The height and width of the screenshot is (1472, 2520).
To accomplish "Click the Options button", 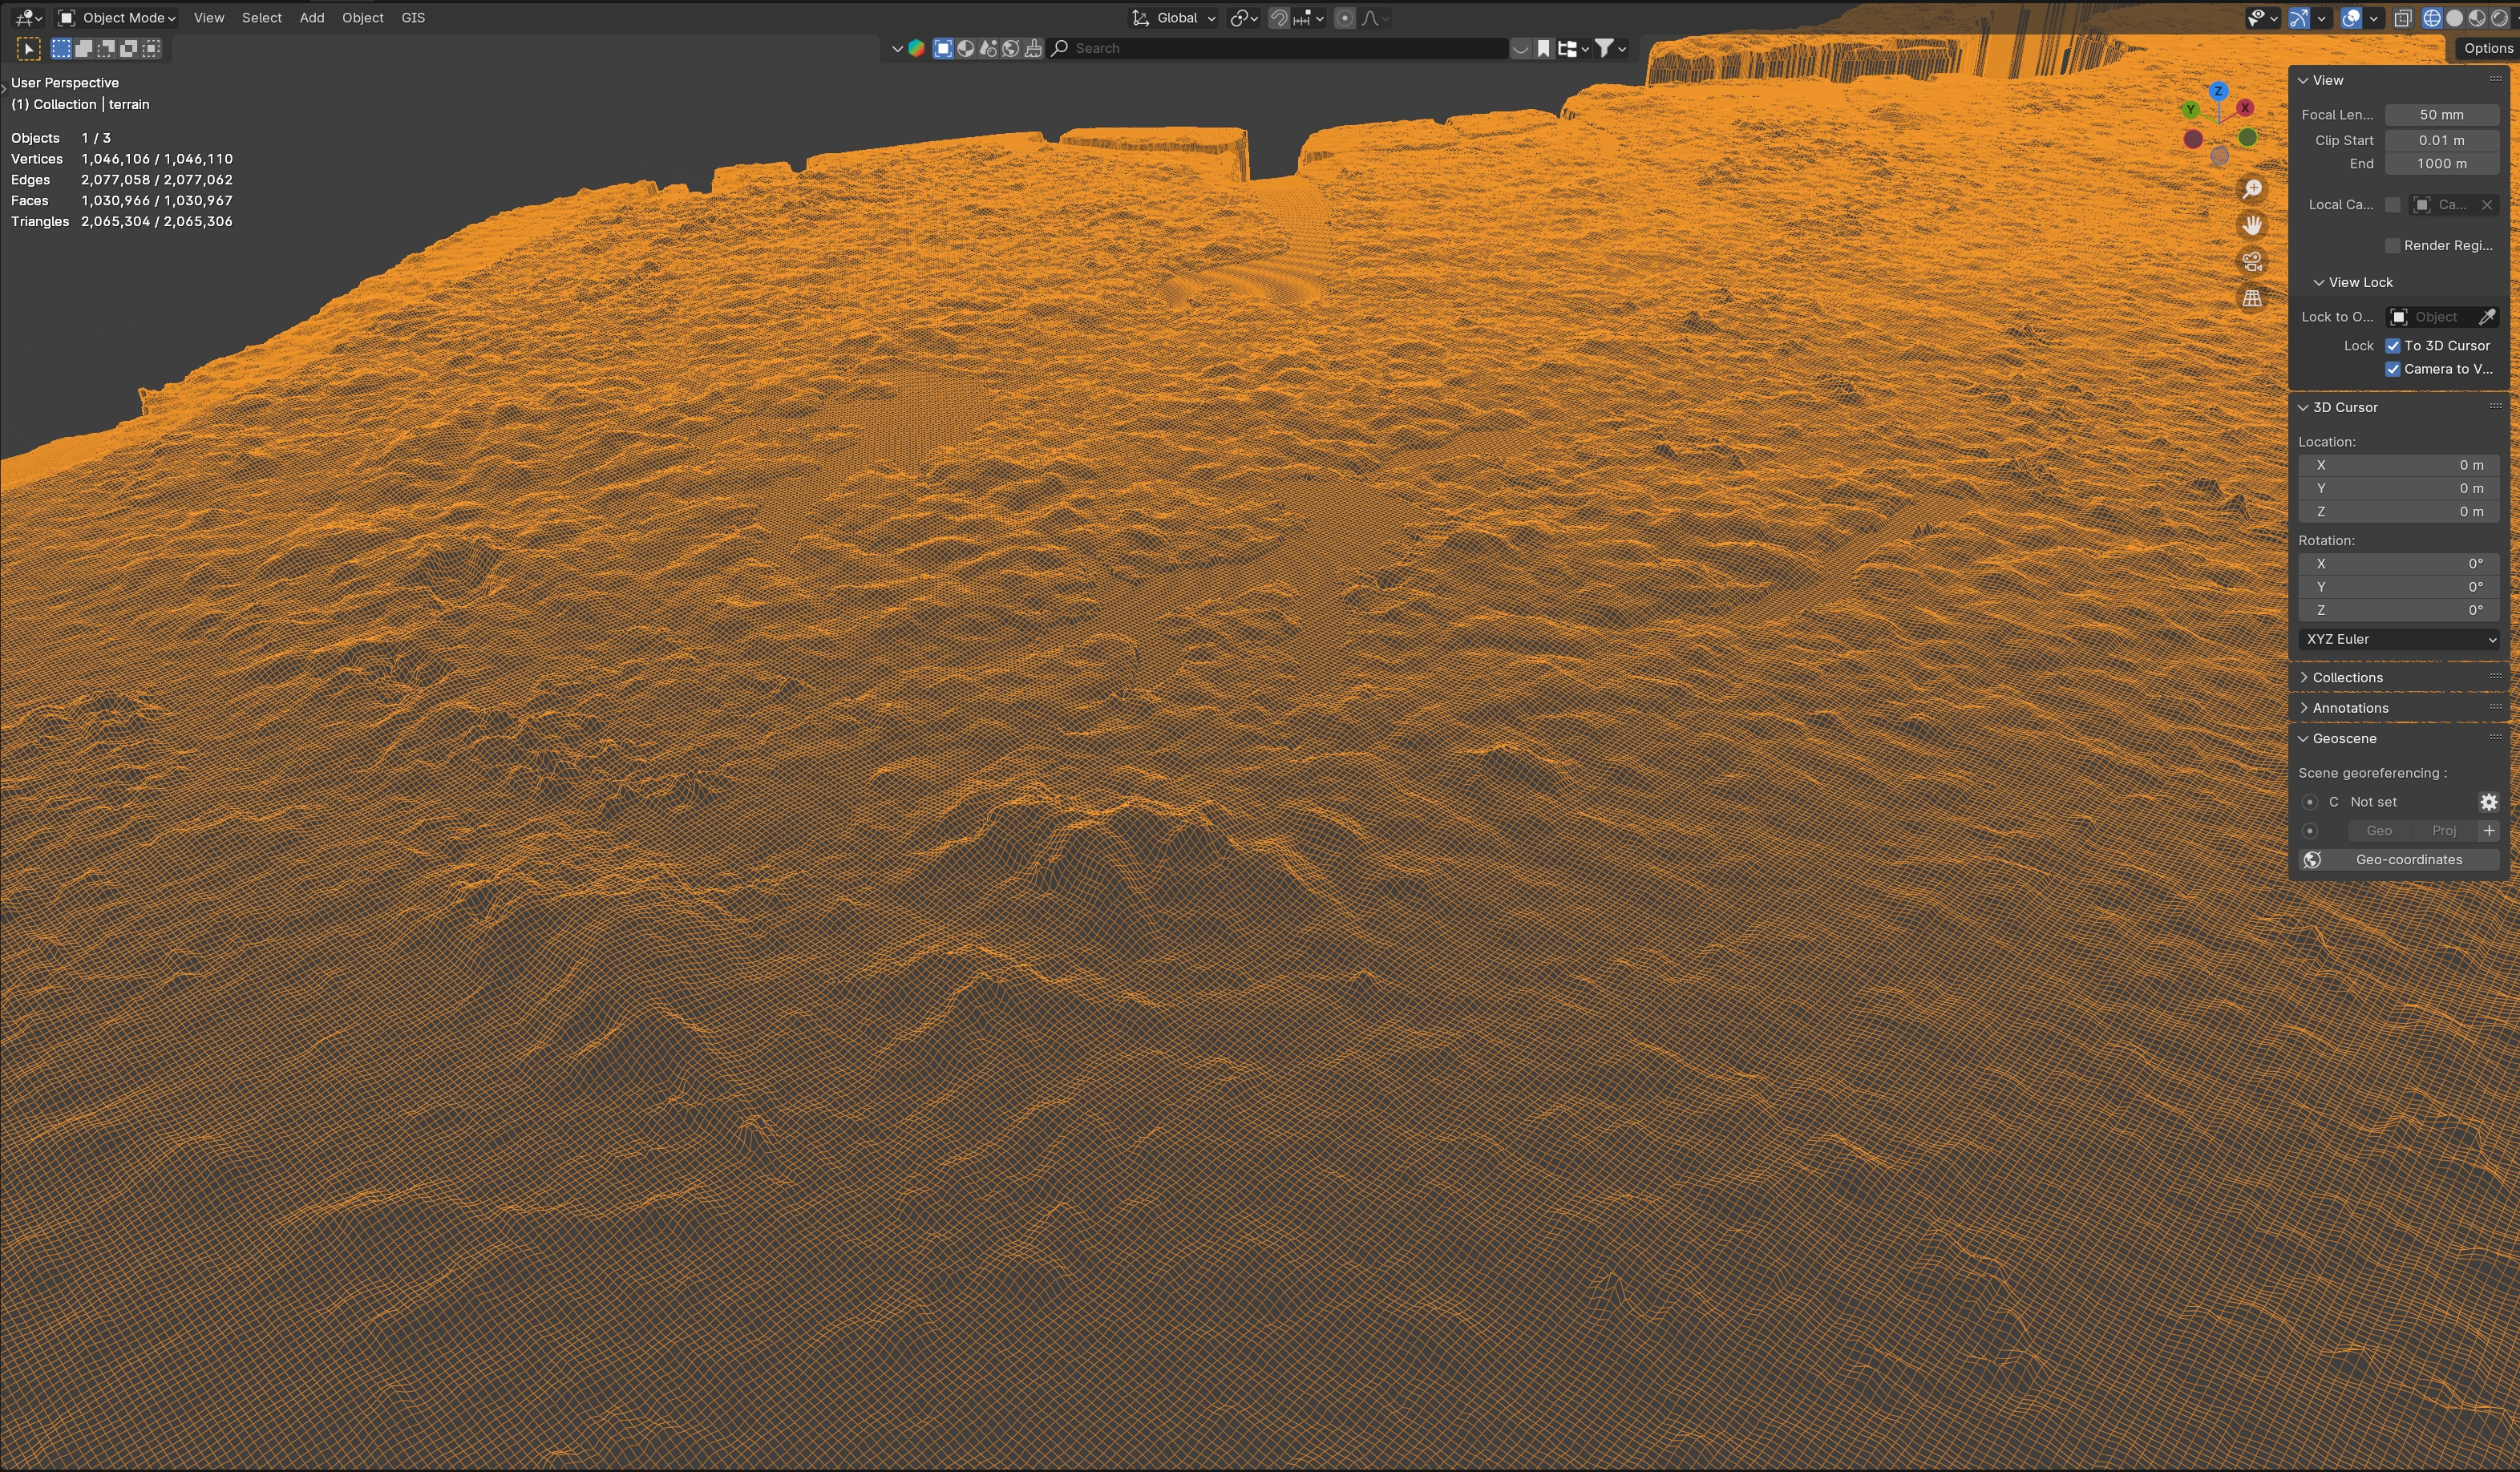I will [x=2487, y=48].
